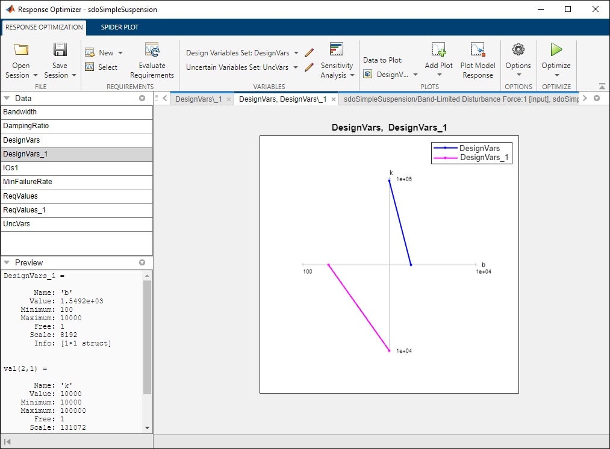Collapse the Data panel triangle
610x449 pixels.
[x=7, y=98]
